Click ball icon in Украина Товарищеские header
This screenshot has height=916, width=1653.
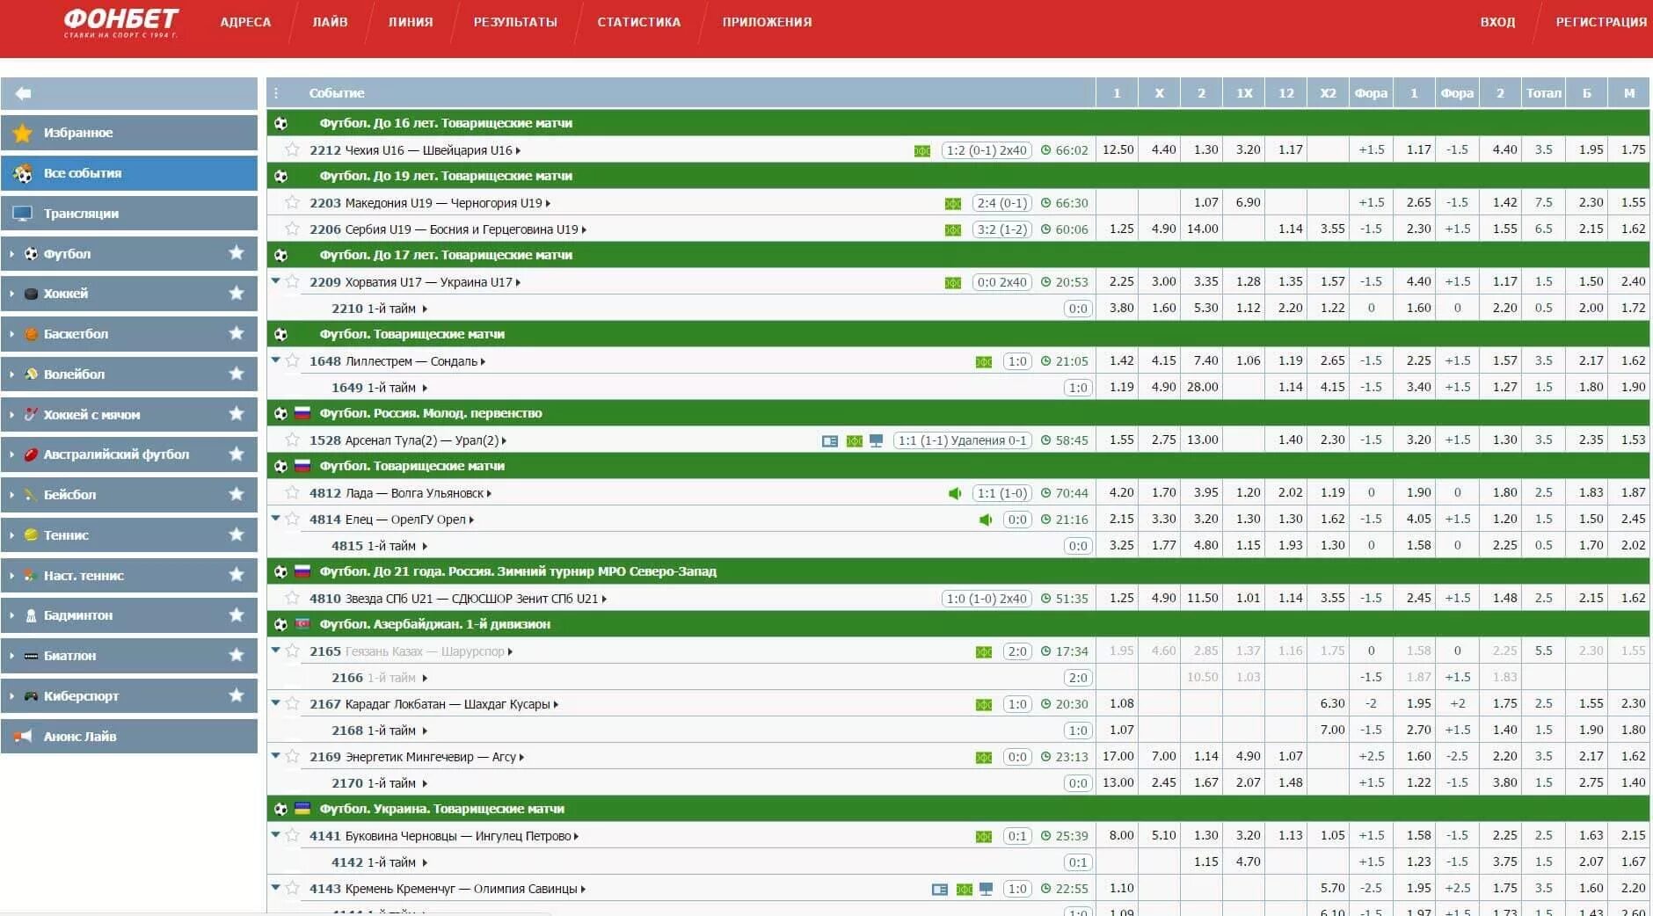click(280, 809)
